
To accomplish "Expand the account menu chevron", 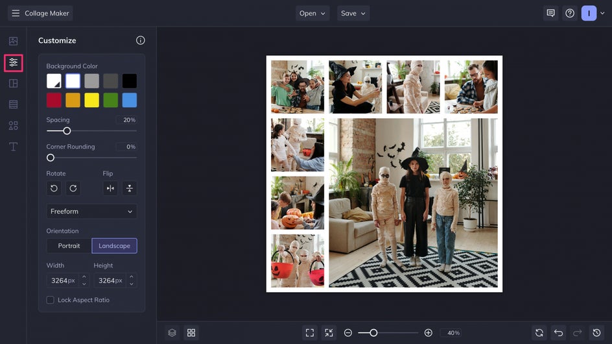I will coord(603,13).
